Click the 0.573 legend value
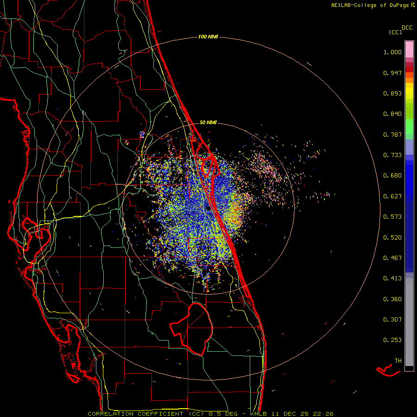 pos(392,217)
